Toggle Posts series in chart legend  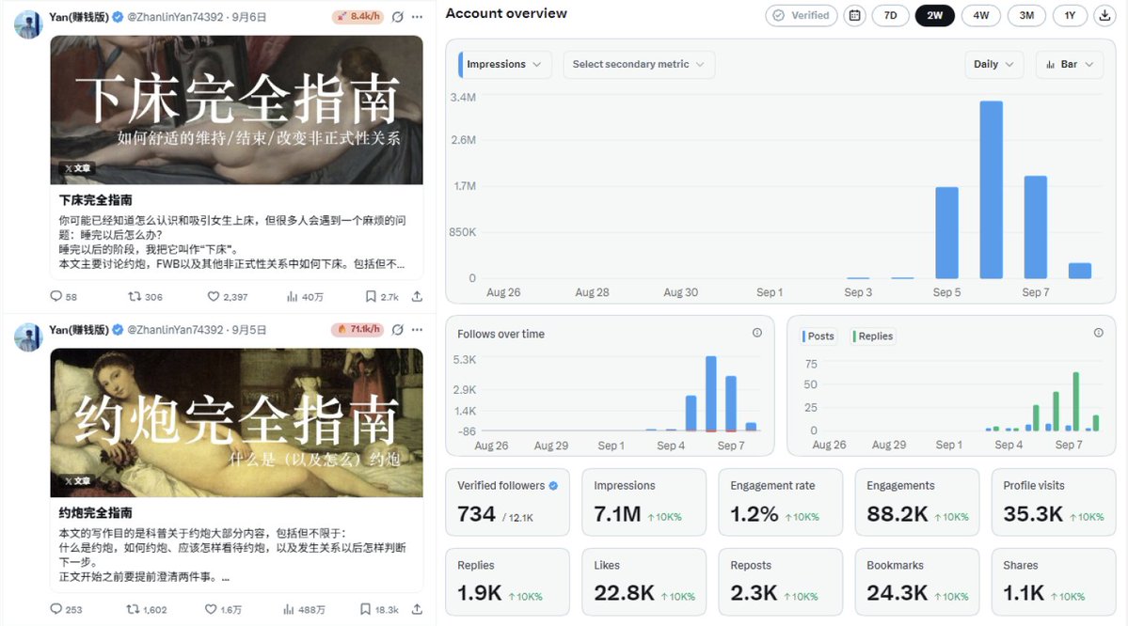[818, 336]
